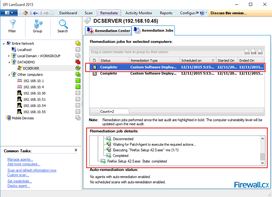Click Mobile Devices status indicator
The width and height of the screenshot is (272, 197).
[x=78, y=118]
